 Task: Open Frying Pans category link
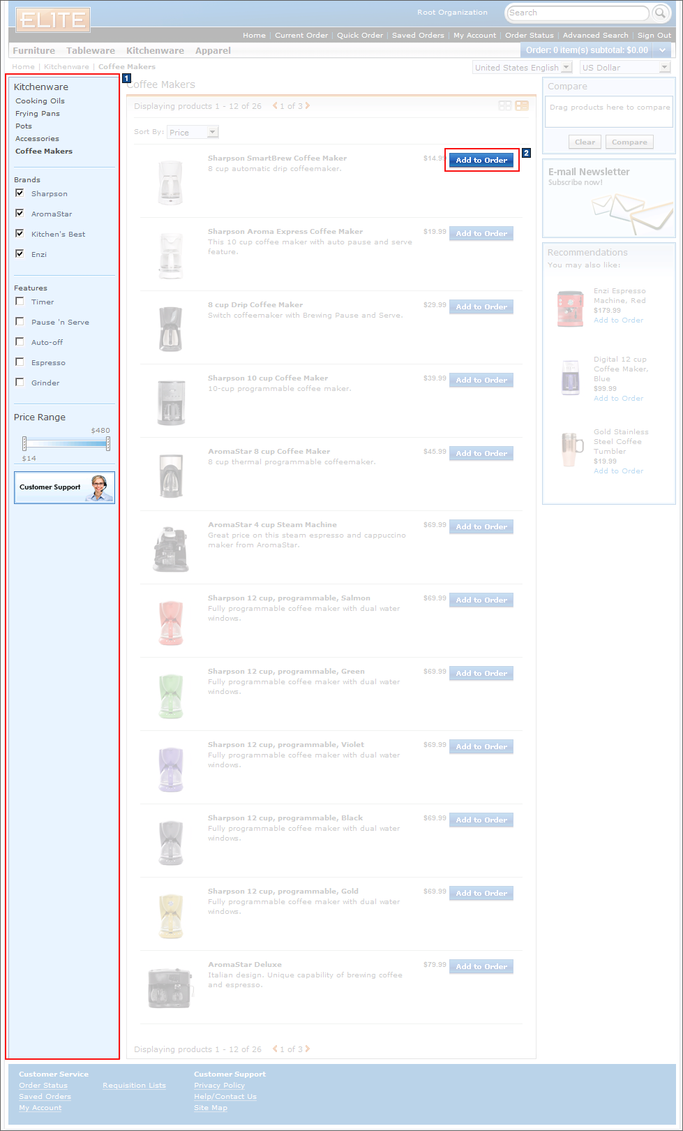(x=38, y=113)
